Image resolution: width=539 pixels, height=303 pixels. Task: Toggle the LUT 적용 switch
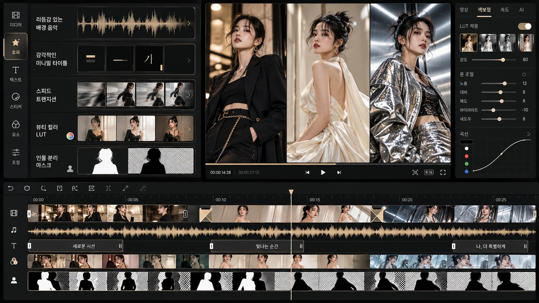(x=525, y=26)
